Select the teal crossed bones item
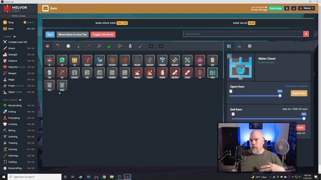Viewport: 321px width, 180px height. (x=187, y=60)
